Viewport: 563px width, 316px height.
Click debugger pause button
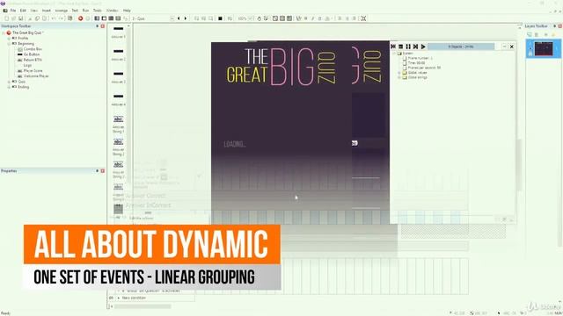coord(408,47)
